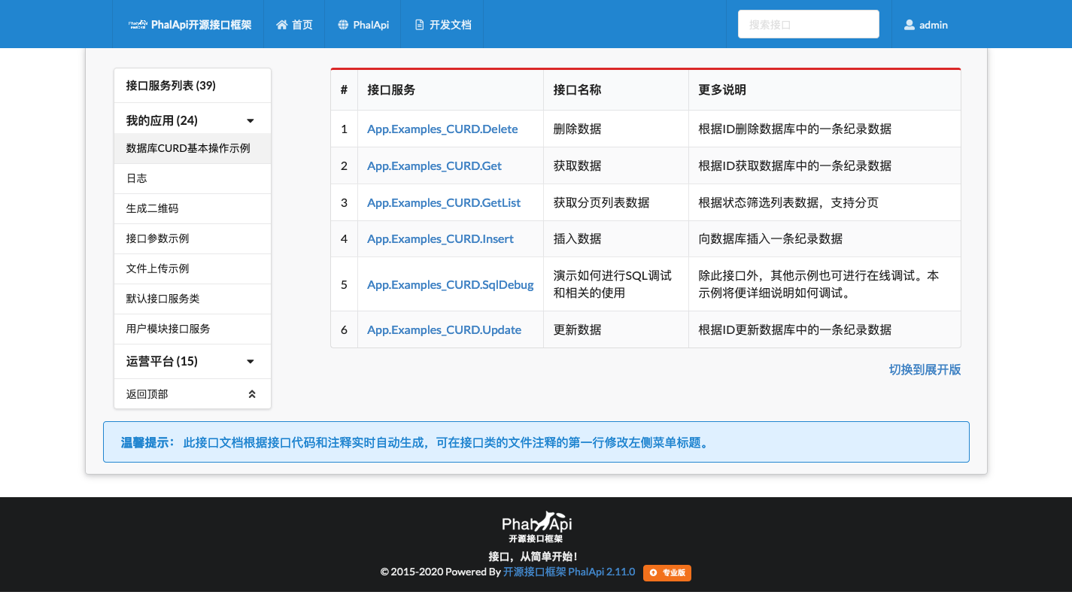This screenshot has height=613, width=1072.
Task: Collapse the 我的应用 (24) section arrow
Action: click(x=251, y=121)
